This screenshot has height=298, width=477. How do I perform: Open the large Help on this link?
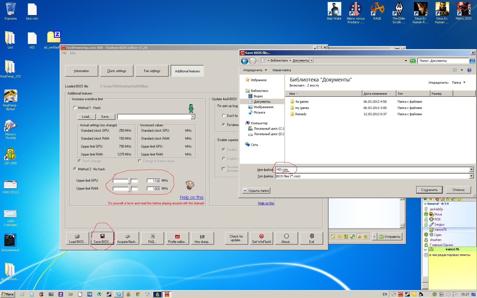pyautogui.click(x=192, y=198)
